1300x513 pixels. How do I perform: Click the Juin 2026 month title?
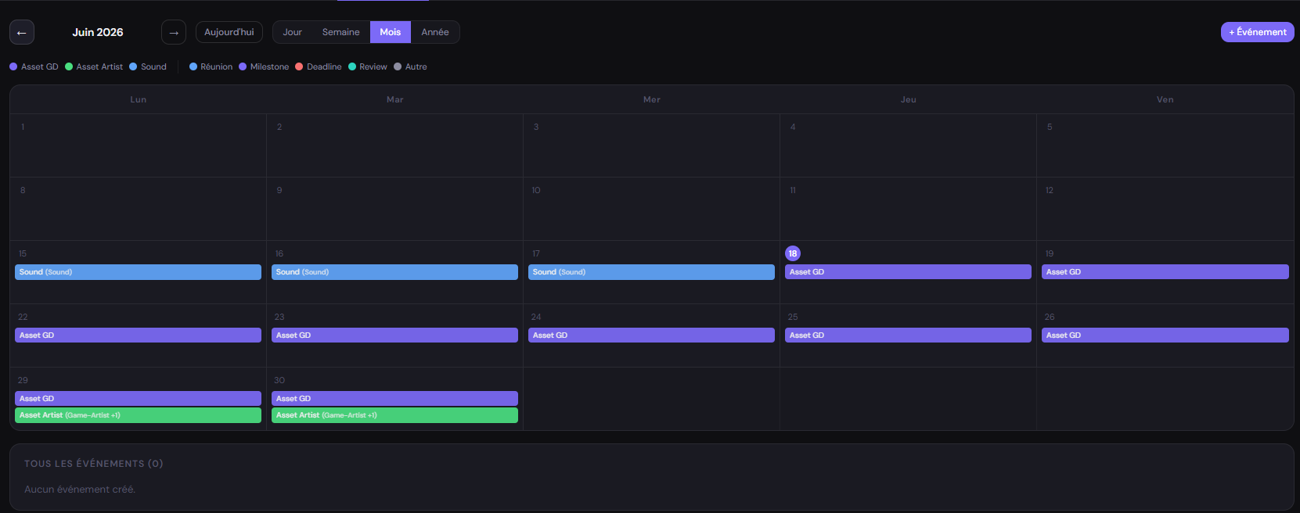pos(98,32)
